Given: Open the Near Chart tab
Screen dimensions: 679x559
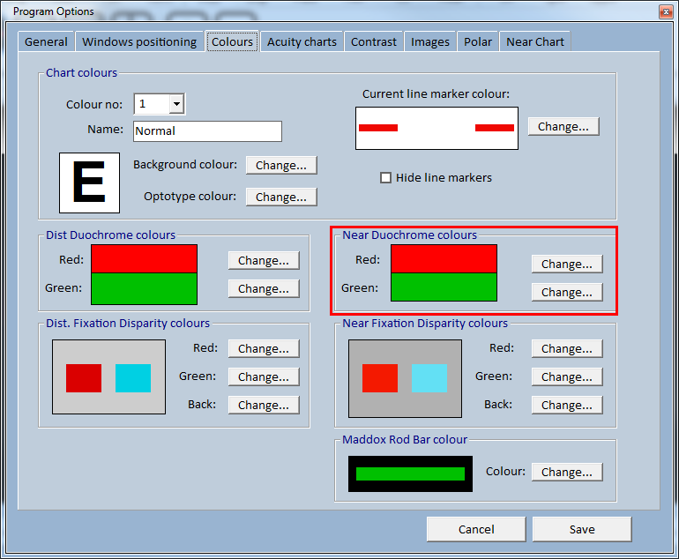Looking at the screenshot, I should (534, 41).
